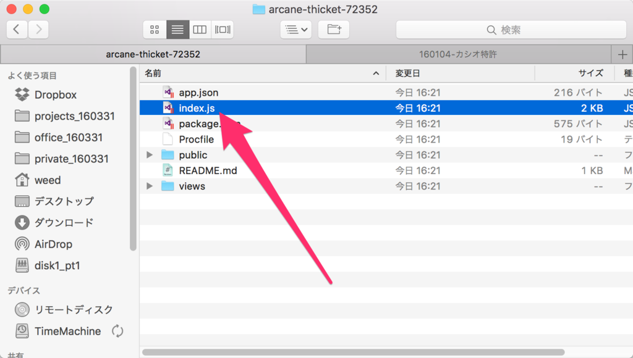
Task: Select the index.js file icon
Action: tap(168, 107)
